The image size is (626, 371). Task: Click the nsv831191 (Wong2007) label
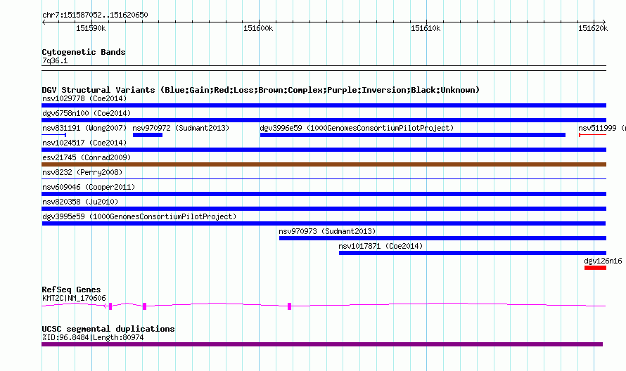(x=84, y=128)
